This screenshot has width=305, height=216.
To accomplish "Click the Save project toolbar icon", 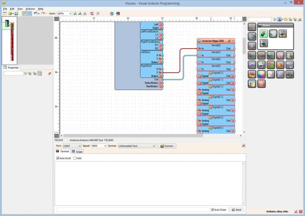I will click(x=16, y=13).
